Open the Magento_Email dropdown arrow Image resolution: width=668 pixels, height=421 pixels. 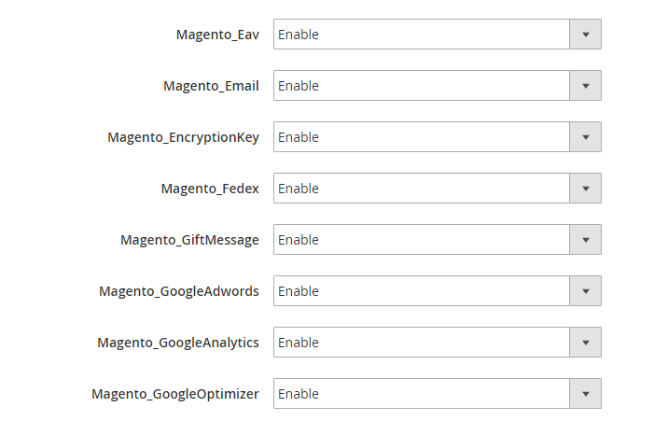[585, 86]
